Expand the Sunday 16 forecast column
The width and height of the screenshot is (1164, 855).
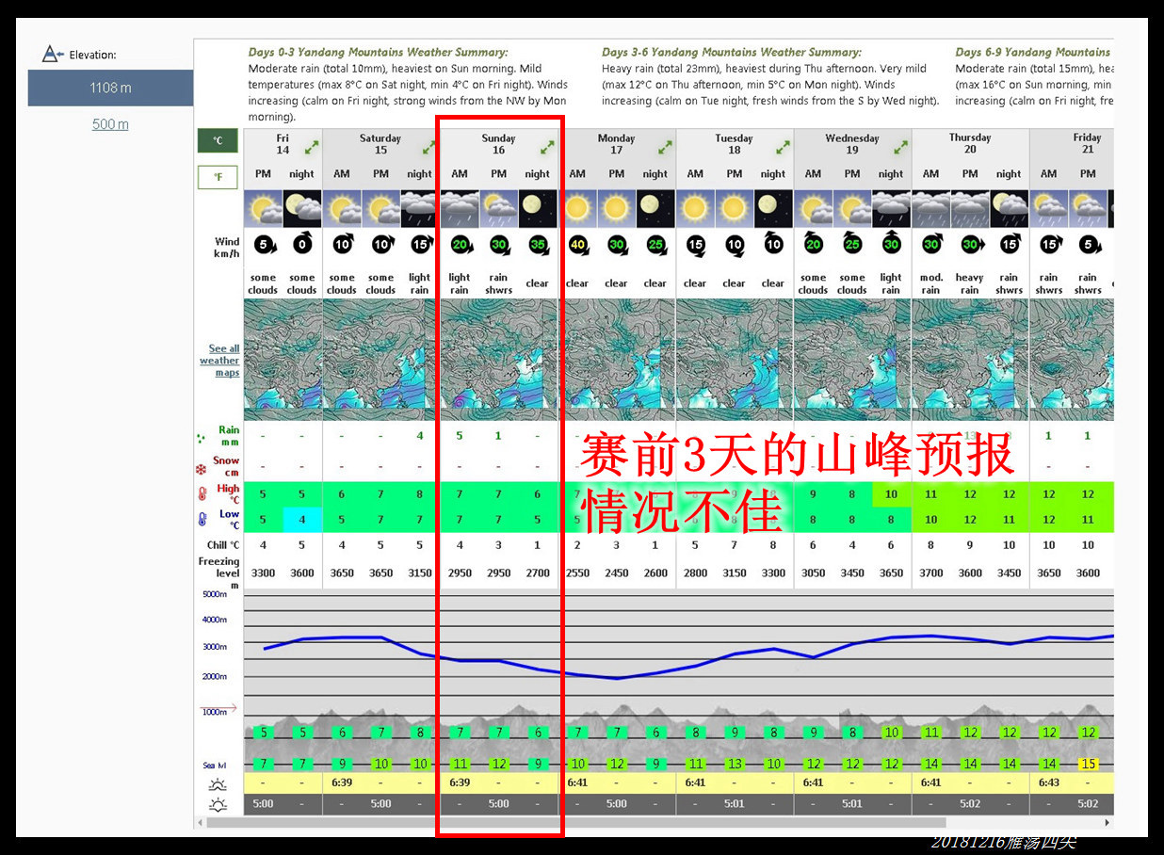coord(547,147)
